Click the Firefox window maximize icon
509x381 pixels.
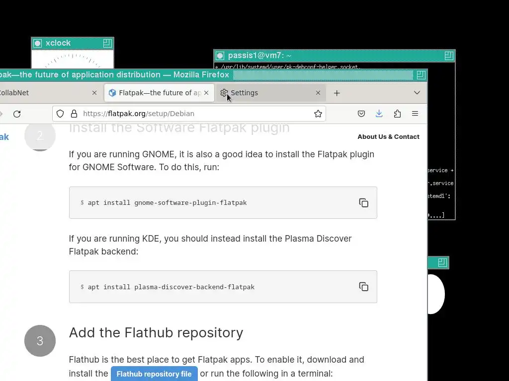point(421,75)
